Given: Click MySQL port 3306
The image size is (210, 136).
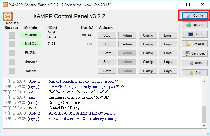Looking at the screenshot, I should click(x=90, y=44).
